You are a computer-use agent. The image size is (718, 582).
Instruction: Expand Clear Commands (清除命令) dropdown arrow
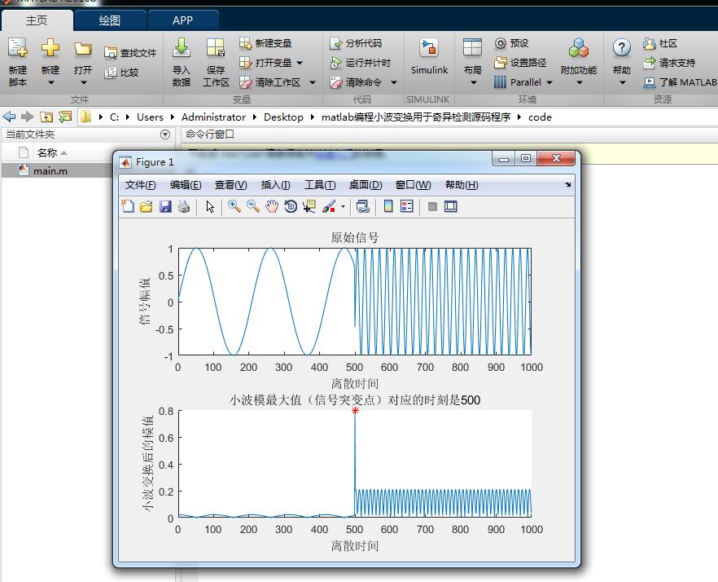click(393, 82)
